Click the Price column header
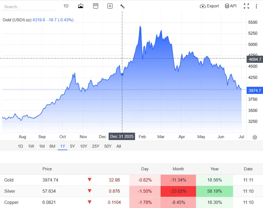This screenshot has width=263, height=208. click(47, 169)
